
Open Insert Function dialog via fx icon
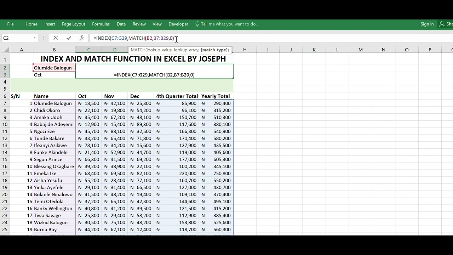[x=81, y=38]
